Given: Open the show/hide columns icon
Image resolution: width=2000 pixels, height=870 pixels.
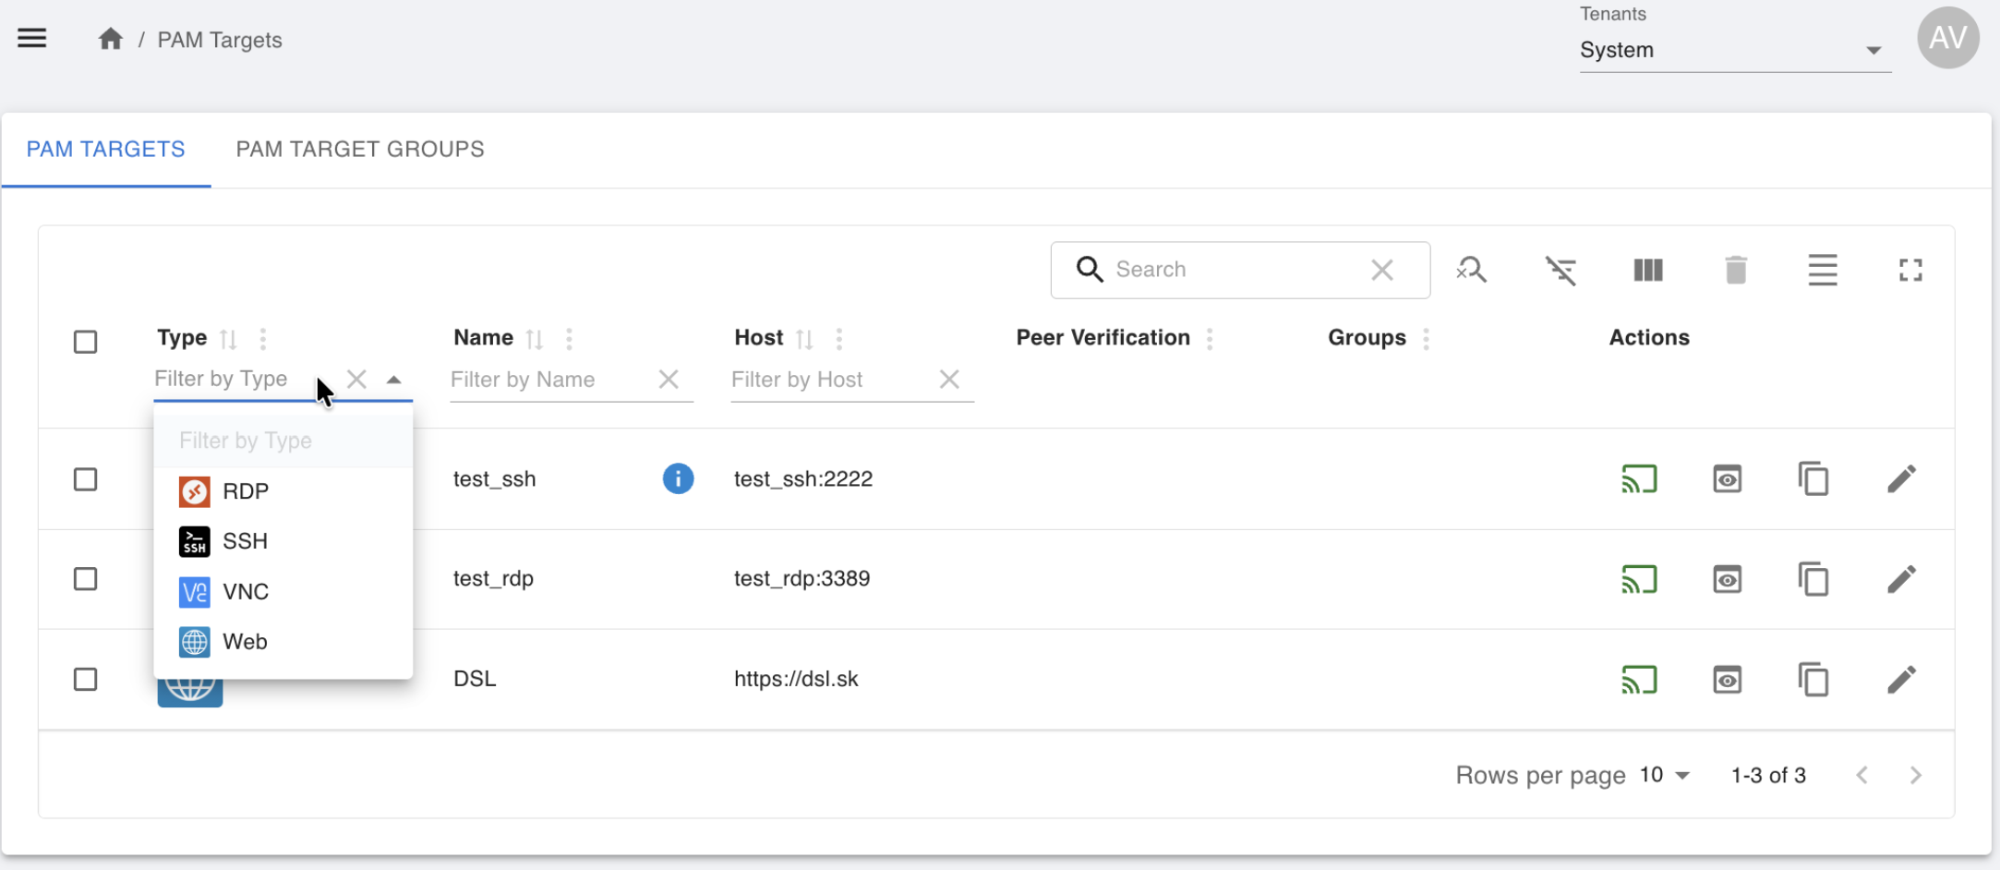Looking at the screenshot, I should (x=1648, y=271).
